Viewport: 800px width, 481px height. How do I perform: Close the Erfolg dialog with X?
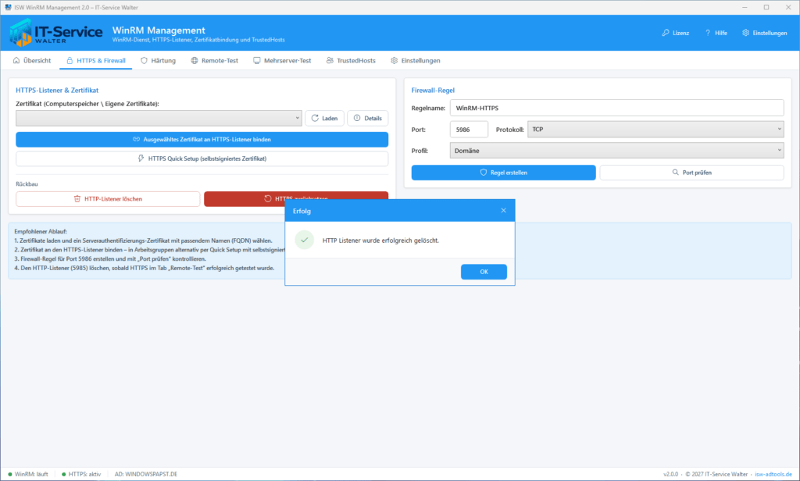click(504, 211)
